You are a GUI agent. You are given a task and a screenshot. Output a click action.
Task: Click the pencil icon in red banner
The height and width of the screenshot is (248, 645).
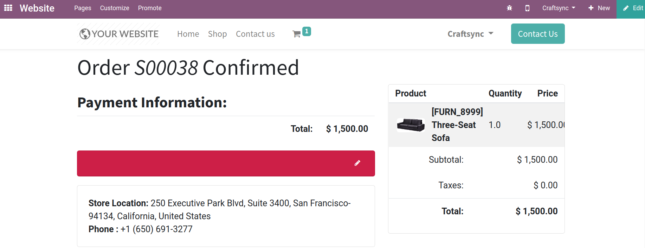[357, 163]
